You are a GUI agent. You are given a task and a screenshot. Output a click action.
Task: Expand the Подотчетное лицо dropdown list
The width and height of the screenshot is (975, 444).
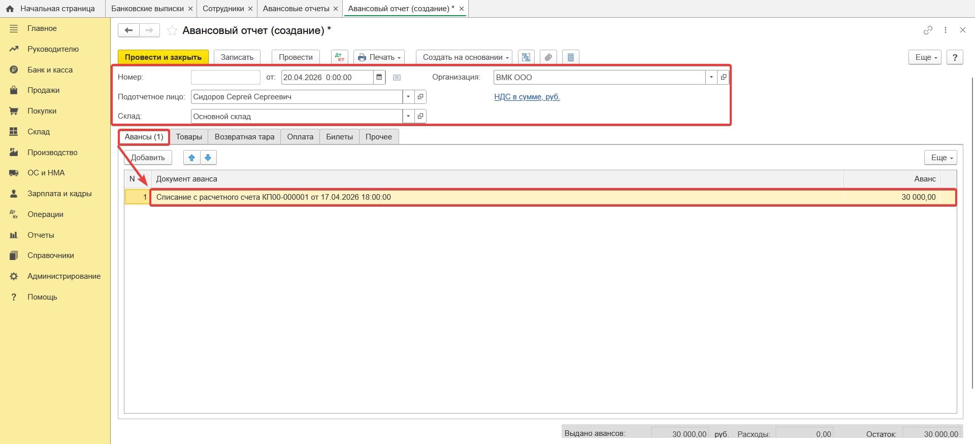pos(408,97)
